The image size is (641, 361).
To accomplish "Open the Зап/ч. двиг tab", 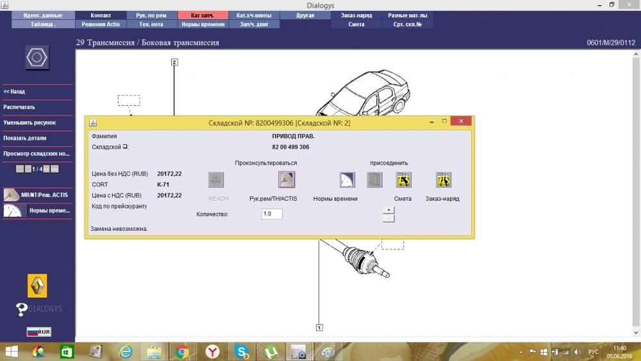I will pos(254,24).
